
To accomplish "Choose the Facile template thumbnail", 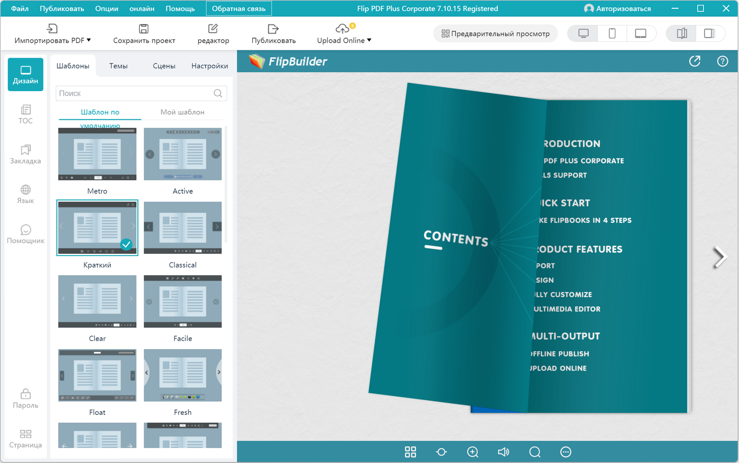I will [x=183, y=301].
